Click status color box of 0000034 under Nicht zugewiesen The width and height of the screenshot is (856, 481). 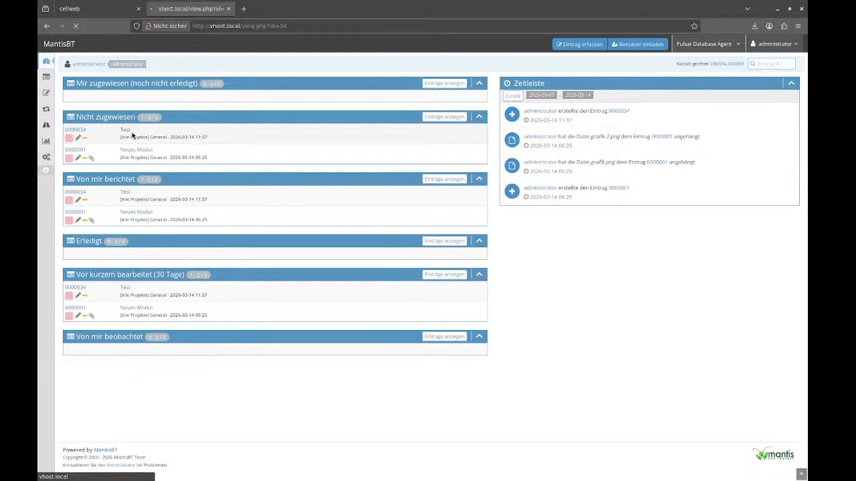coord(69,138)
